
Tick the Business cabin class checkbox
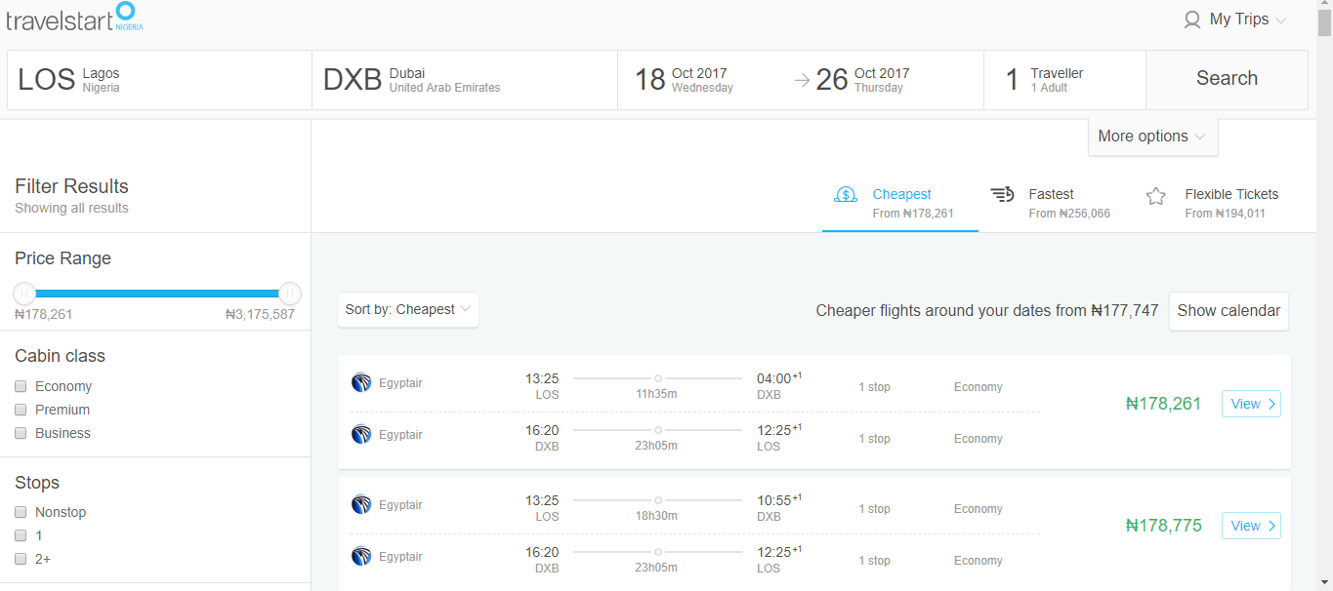click(21, 433)
